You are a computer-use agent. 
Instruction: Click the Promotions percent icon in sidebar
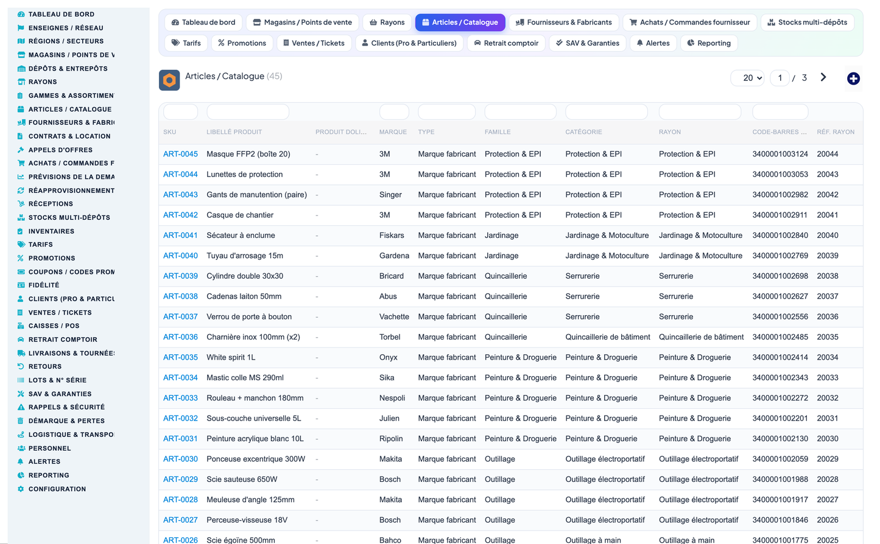click(21, 258)
